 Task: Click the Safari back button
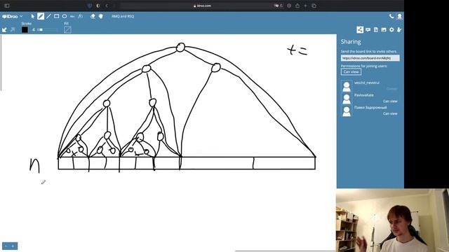(107, 6)
